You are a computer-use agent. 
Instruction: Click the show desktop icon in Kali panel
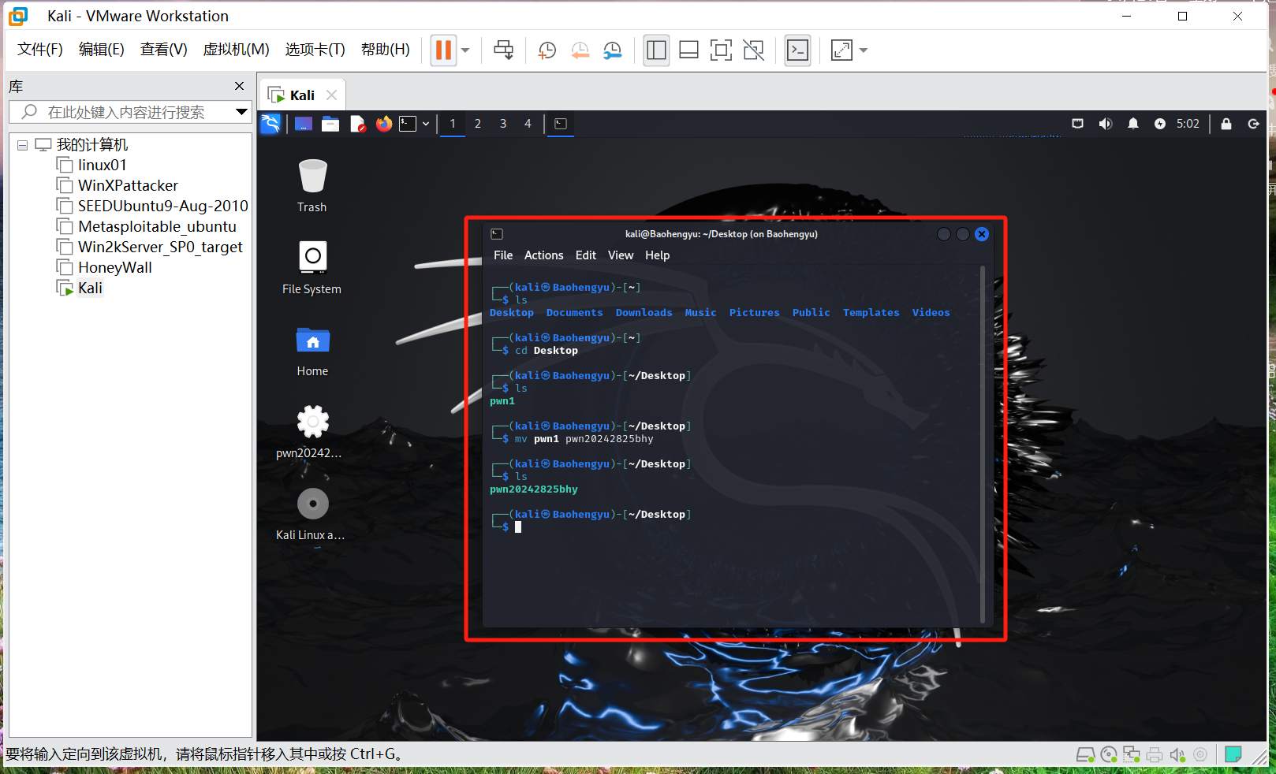(x=304, y=124)
